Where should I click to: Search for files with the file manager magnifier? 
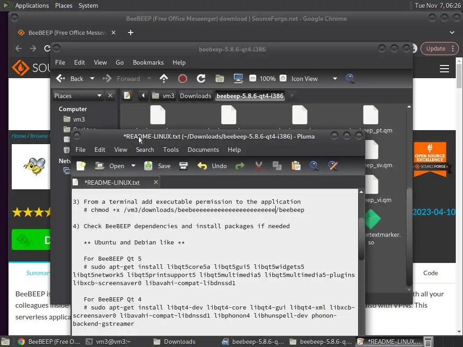tap(350, 79)
